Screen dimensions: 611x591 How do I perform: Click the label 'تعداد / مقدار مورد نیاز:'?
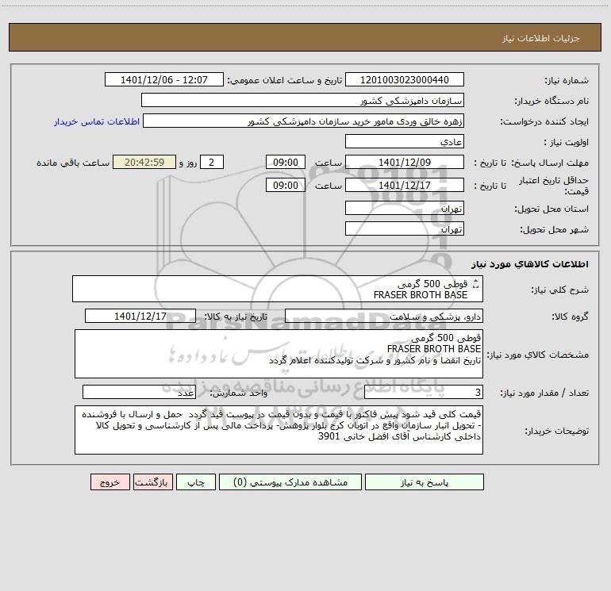[544, 393]
